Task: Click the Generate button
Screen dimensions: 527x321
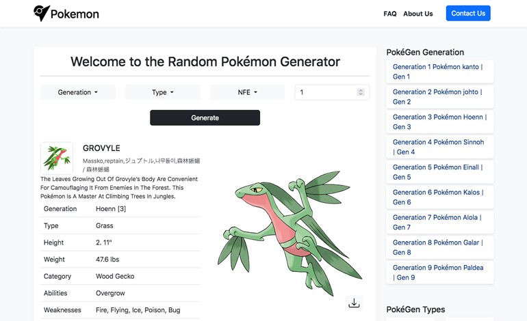Action: 205,117
